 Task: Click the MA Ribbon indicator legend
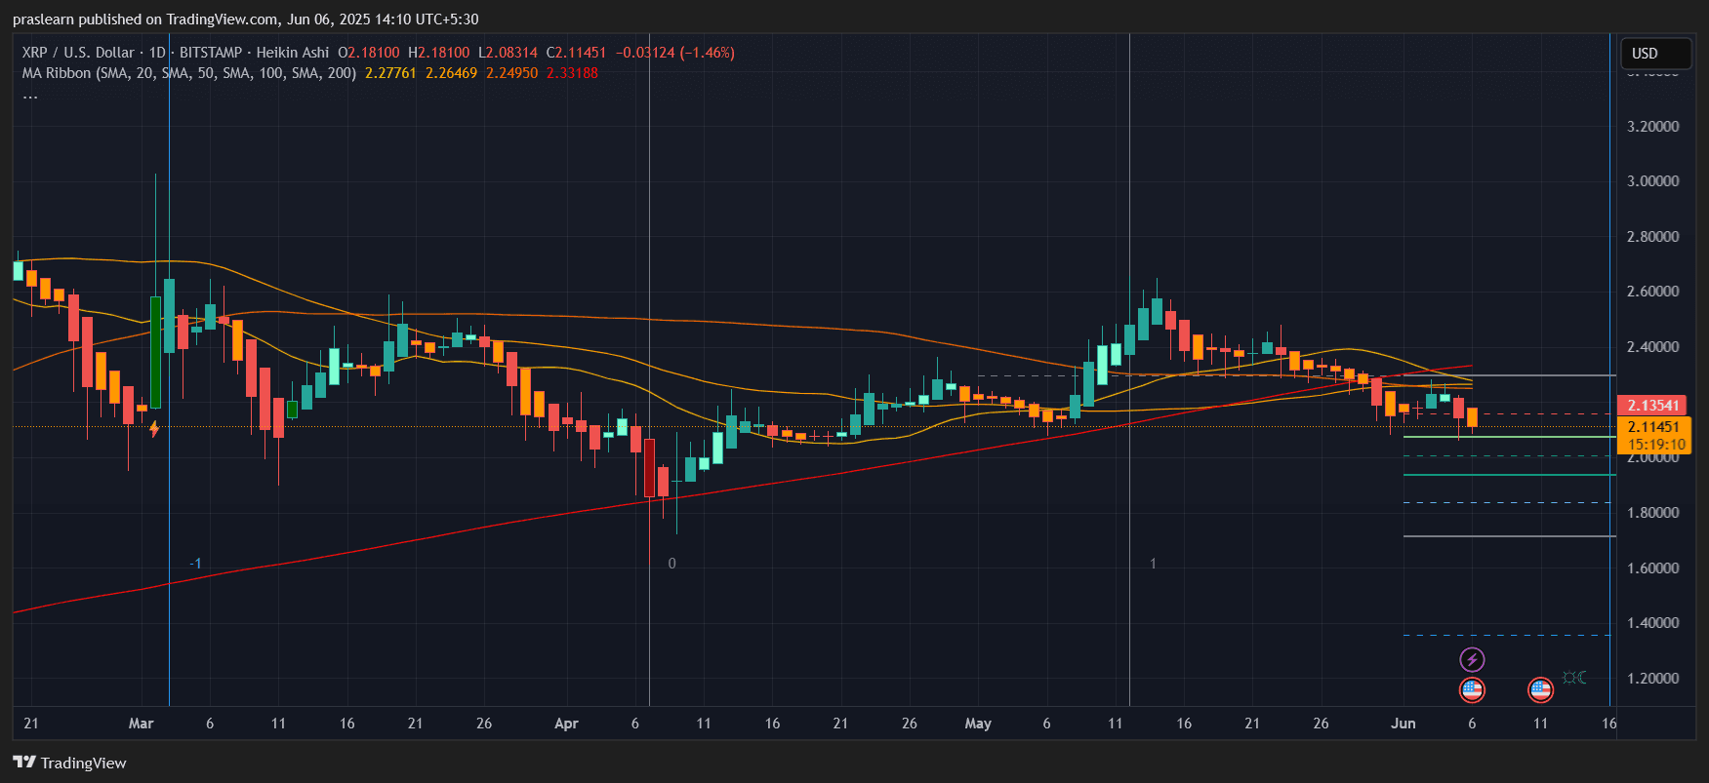189,73
